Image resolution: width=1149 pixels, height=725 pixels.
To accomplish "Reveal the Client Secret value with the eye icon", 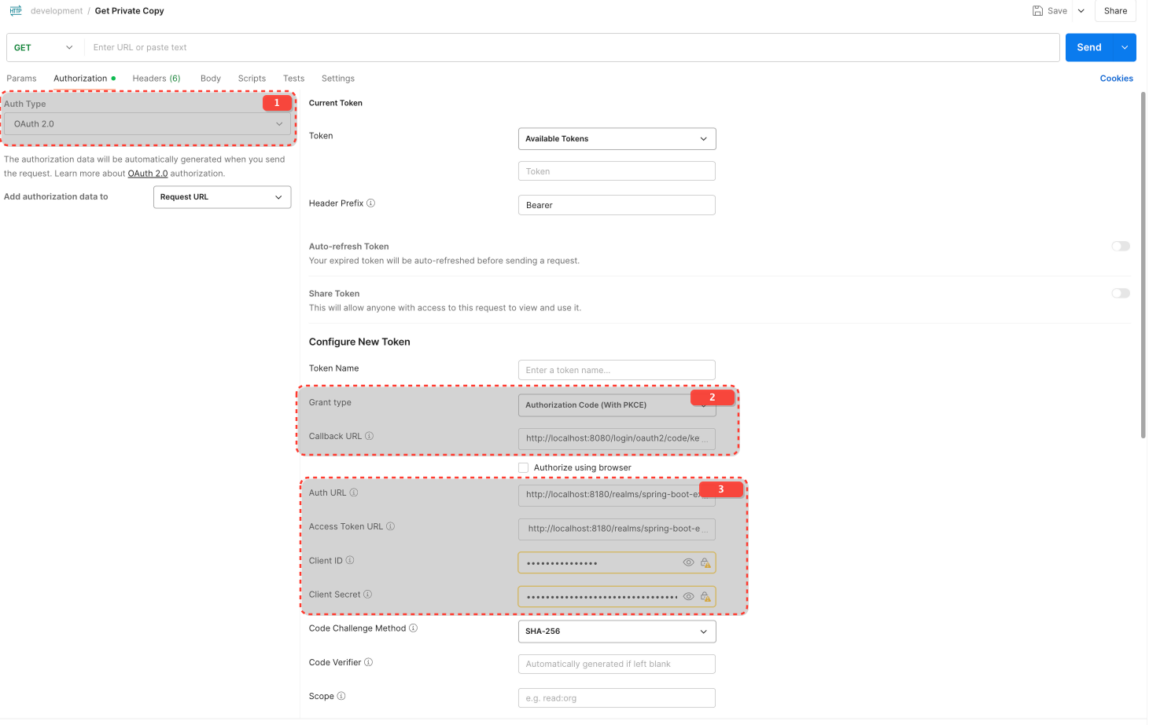I will (688, 596).
